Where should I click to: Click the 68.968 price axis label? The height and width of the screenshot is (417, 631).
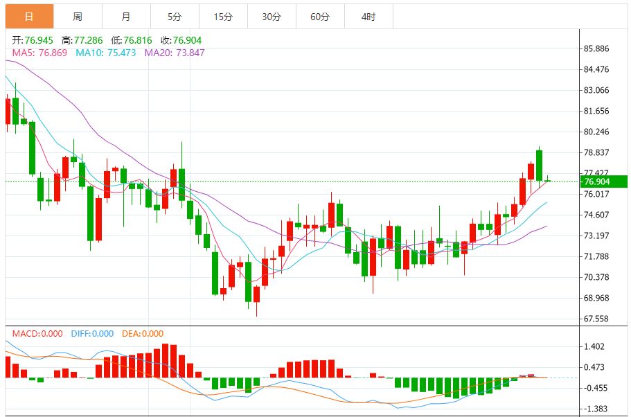pos(596,299)
